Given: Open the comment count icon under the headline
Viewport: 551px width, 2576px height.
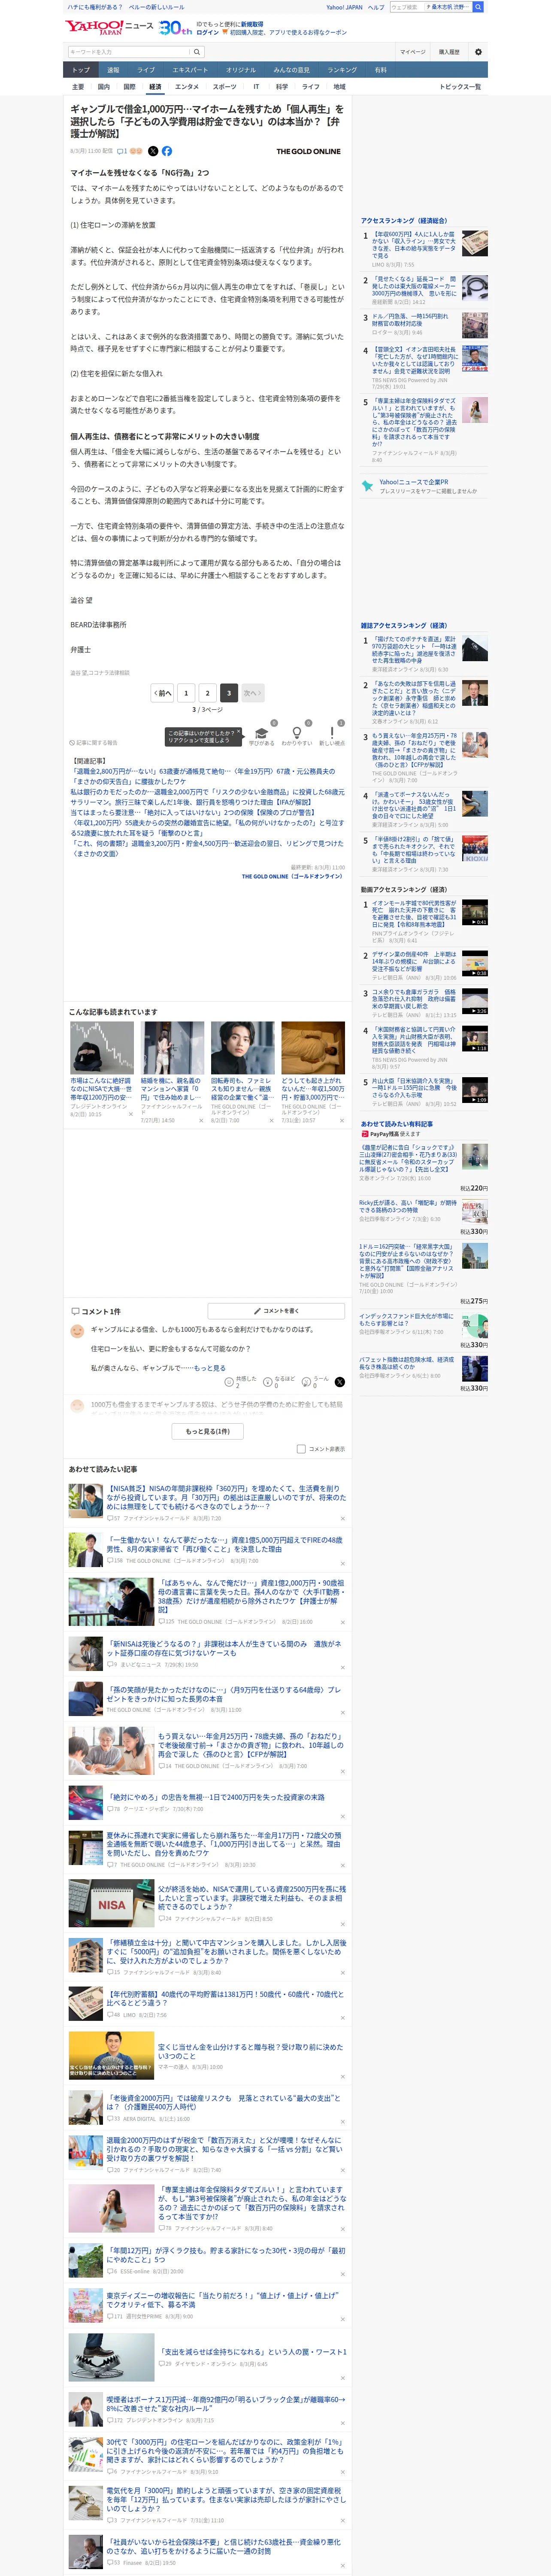Looking at the screenshot, I should point(122,151).
